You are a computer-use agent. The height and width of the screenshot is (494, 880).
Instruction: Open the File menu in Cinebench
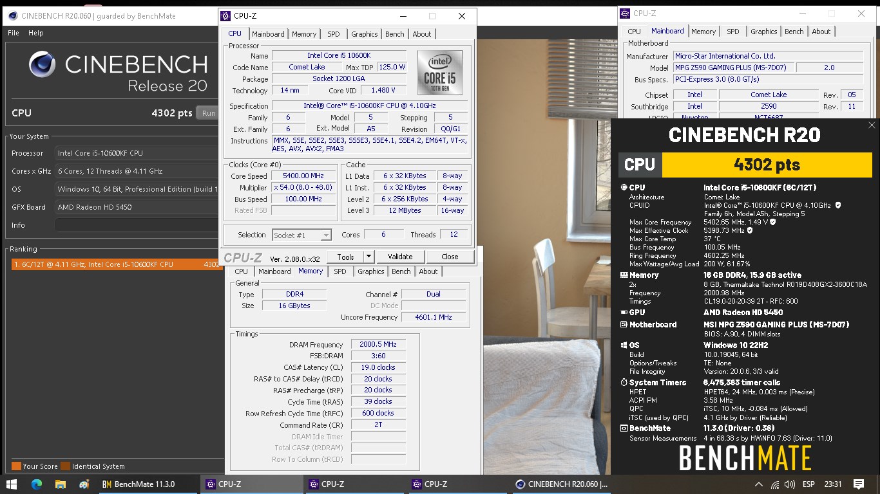[x=14, y=33]
